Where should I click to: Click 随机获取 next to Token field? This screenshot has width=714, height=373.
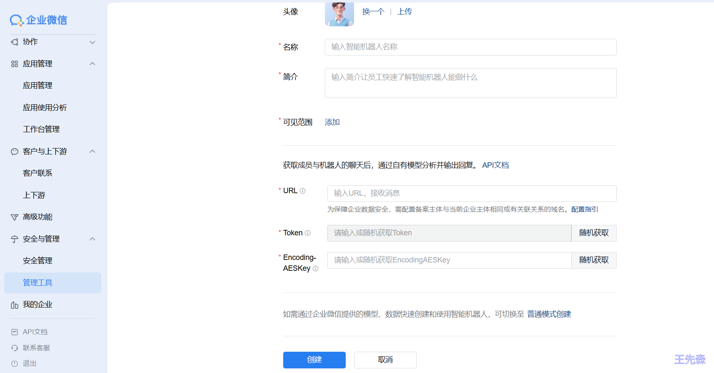pyautogui.click(x=594, y=233)
